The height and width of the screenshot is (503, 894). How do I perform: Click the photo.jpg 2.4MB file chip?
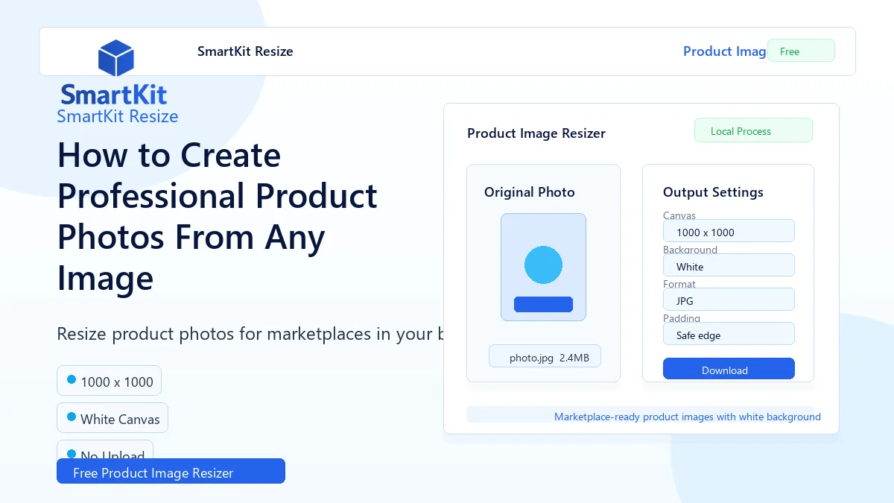pos(545,356)
